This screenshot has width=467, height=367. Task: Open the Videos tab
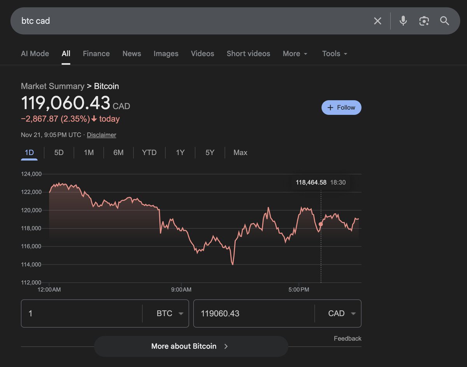point(202,54)
